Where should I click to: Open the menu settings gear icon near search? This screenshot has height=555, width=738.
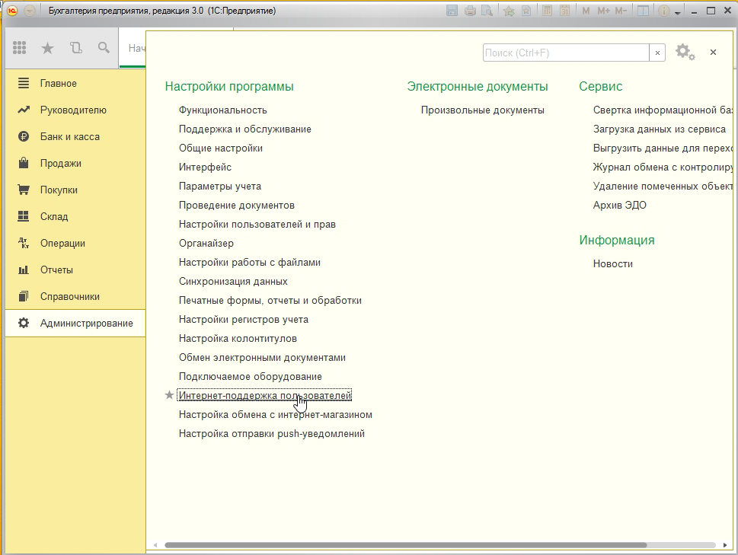pos(685,53)
